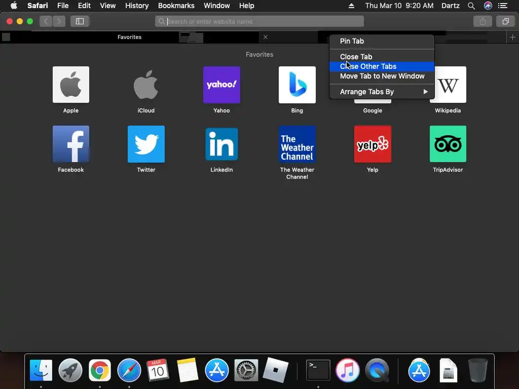Screen dimensions: 519x389
Task: Open Siri from the menu bar
Action: coord(488,6)
